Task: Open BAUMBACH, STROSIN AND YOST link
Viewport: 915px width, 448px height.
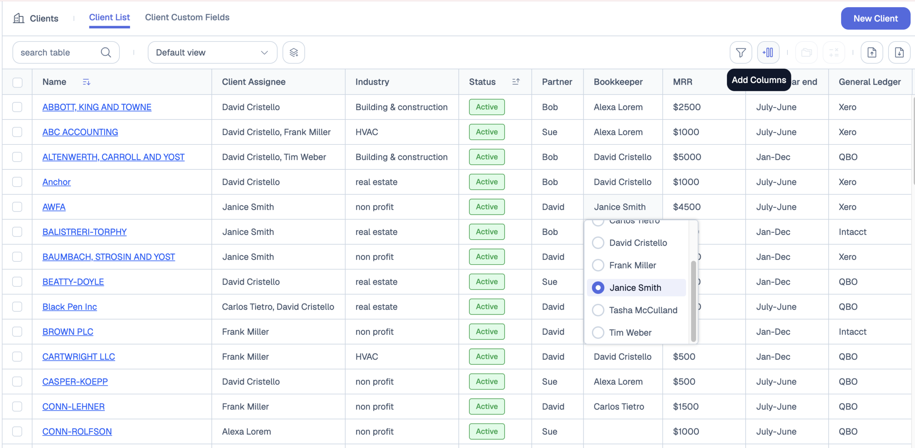Action: [x=108, y=257]
